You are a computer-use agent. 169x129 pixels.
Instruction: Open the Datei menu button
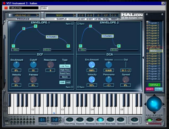click(x=44, y=8)
